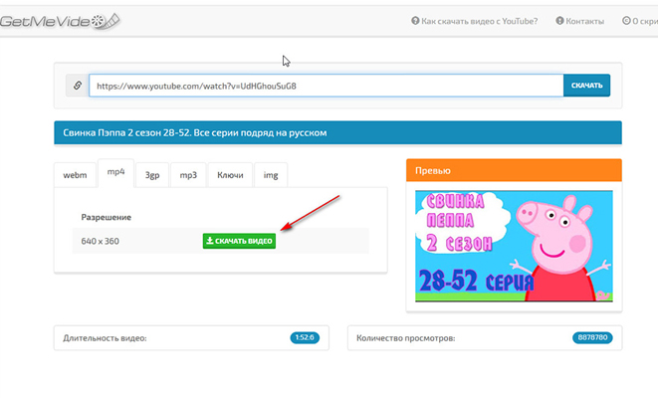Viewport: 658px width, 398px height.
Task: Click the 640 x 360 resolution text
Action: point(100,241)
